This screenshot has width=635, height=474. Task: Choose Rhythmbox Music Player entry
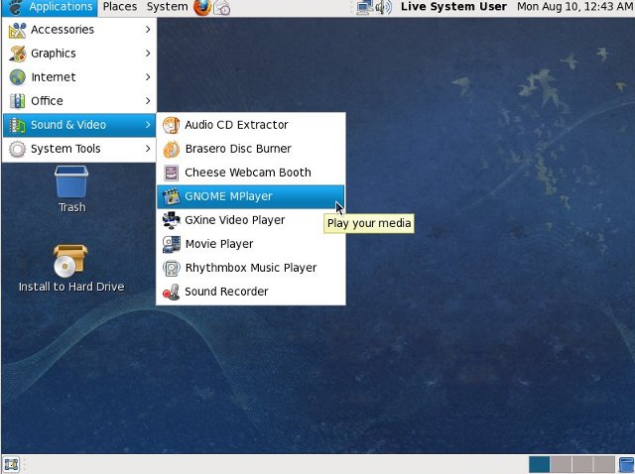click(251, 268)
